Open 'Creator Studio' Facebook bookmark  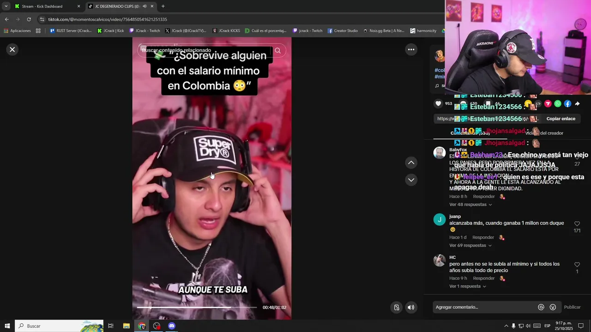[343, 31]
